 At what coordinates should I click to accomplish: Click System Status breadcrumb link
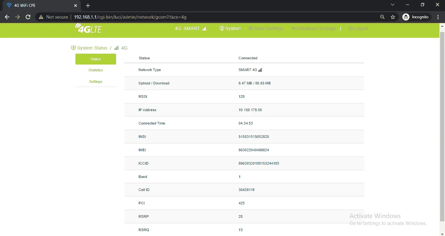click(x=89, y=48)
